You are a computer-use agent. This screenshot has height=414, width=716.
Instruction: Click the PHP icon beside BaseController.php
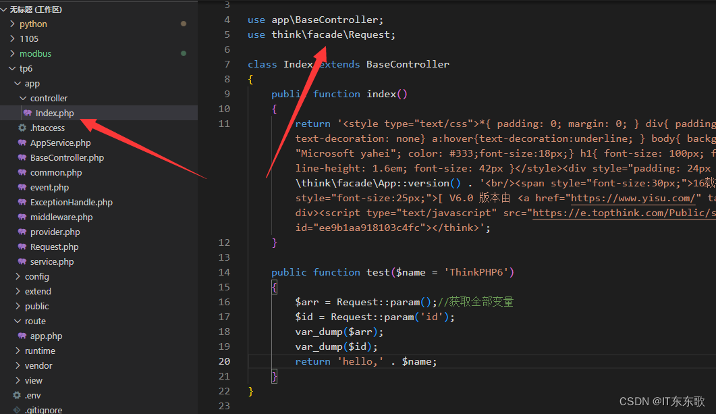click(22, 157)
